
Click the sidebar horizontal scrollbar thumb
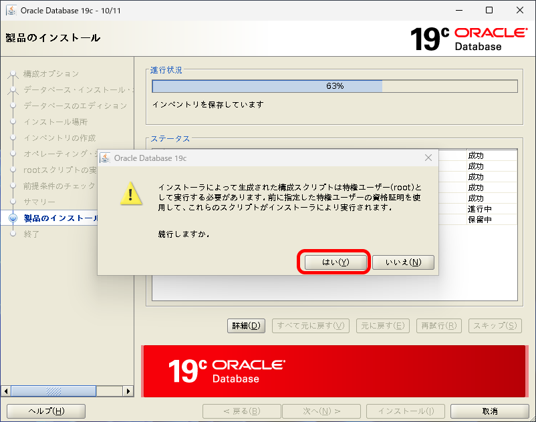pyautogui.click(x=53, y=391)
